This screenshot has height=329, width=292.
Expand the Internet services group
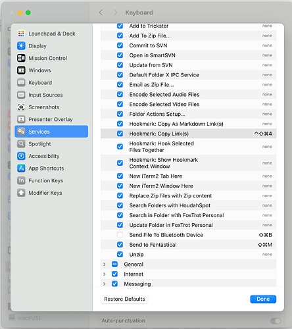coord(105,274)
